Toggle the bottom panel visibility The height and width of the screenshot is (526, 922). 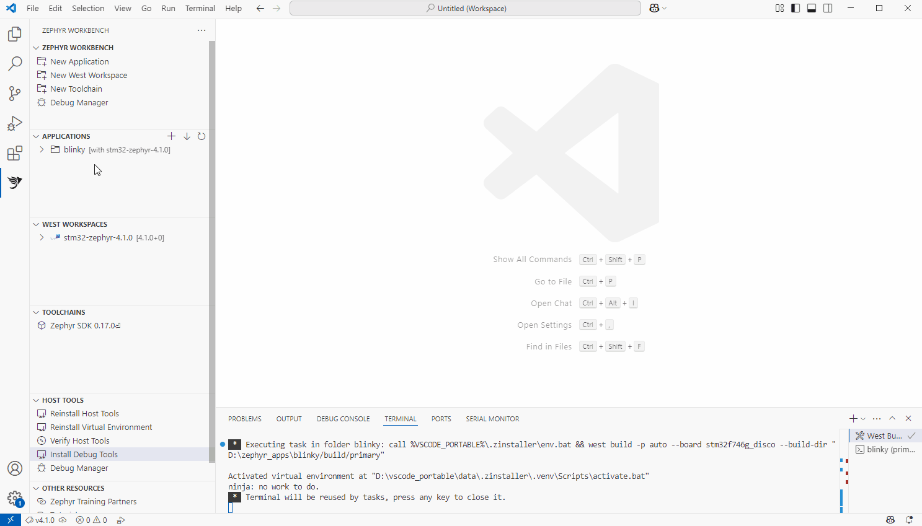(811, 8)
